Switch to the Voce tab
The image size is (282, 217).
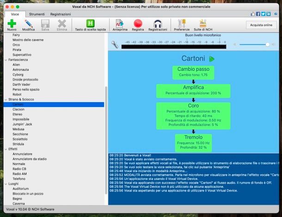[x=15, y=14]
